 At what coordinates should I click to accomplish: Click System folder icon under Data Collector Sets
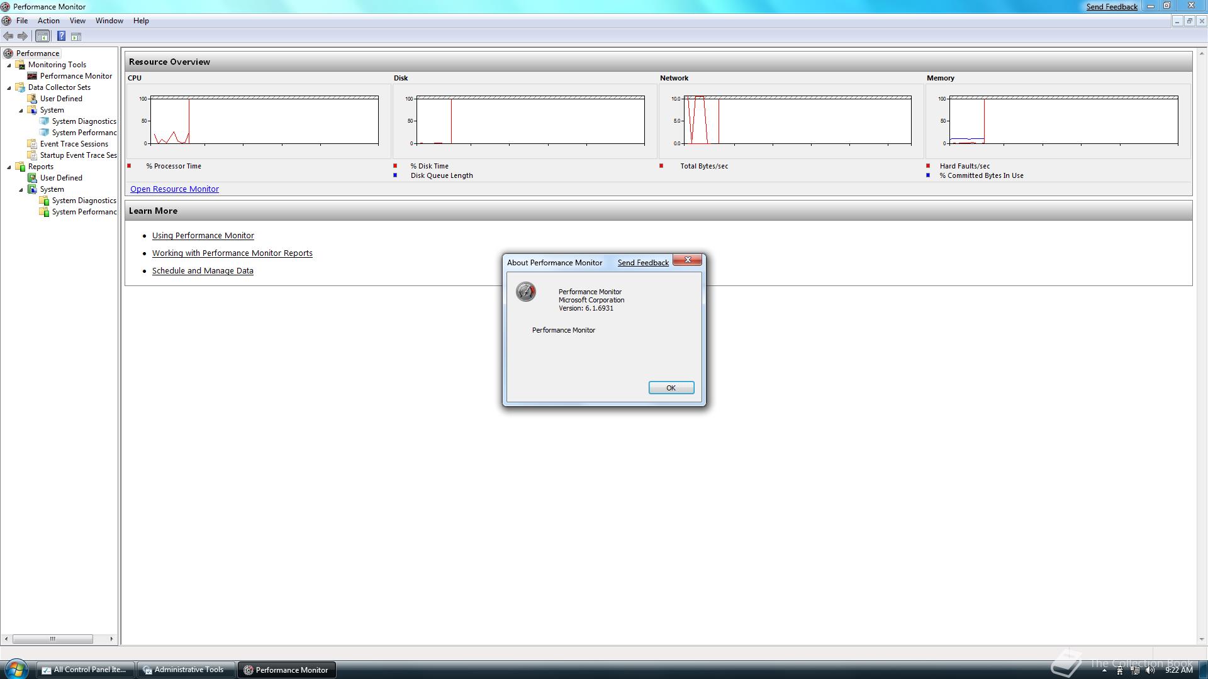(32, 110)
